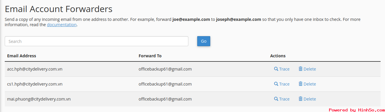This screenshot has width=385, height=112.
Task: Sort by the Email Address column header
Action: point(22,56)
